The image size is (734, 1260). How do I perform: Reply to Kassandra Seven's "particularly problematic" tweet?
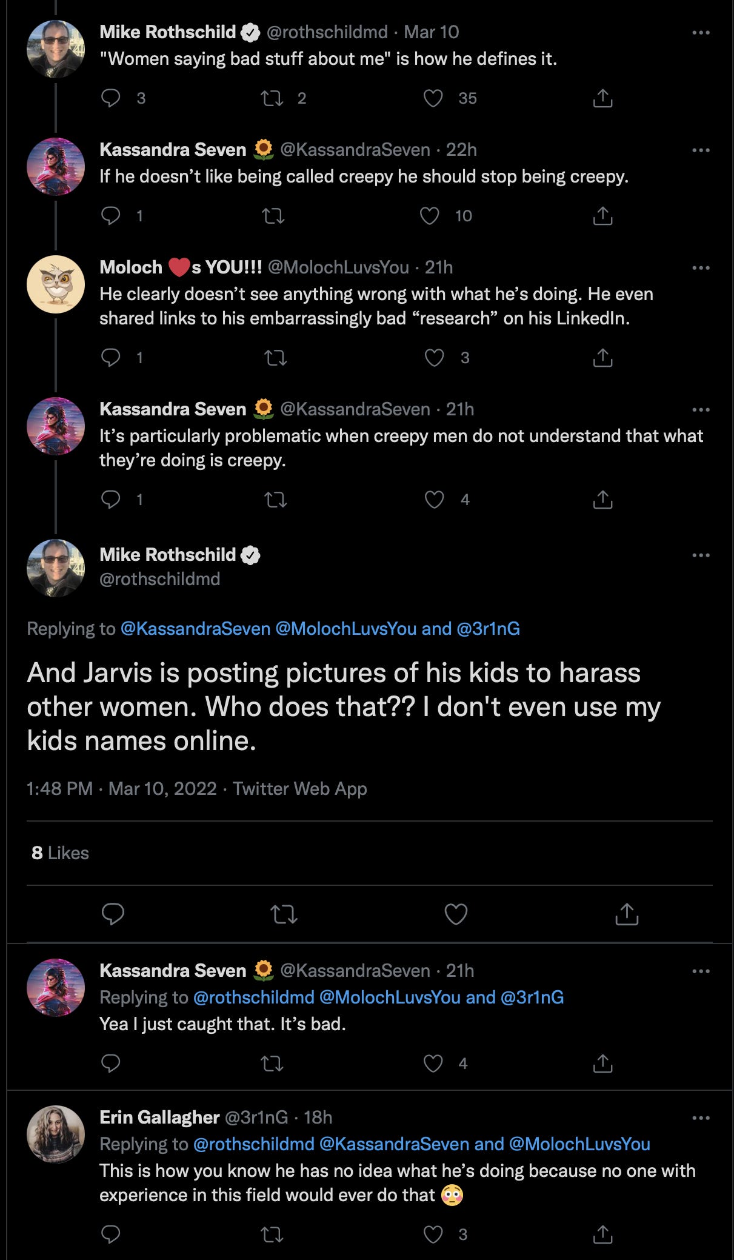[111, 500]
